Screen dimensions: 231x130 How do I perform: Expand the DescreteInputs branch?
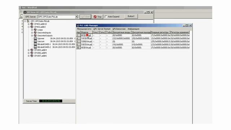click(32, 33)
